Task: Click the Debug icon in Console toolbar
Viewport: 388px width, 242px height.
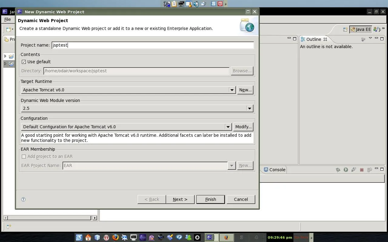Action: click(338, 170)
